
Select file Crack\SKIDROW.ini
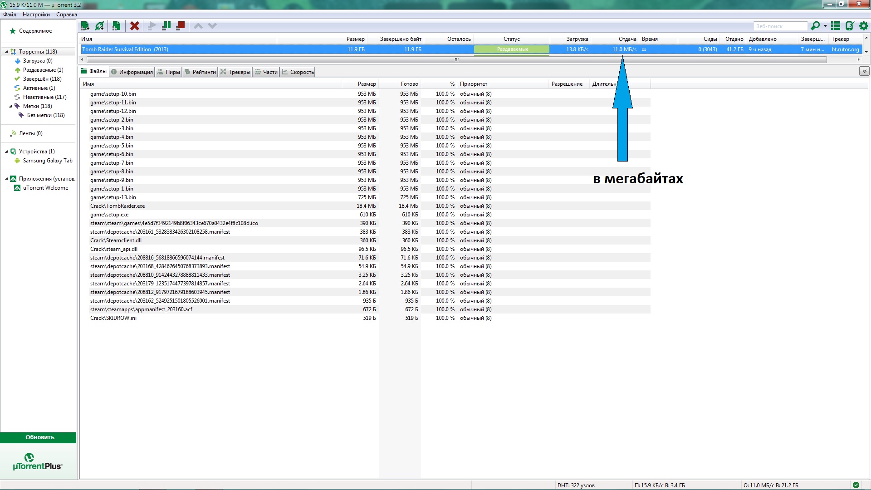point(113,318)
